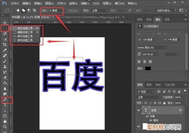189x133 pixels.
Task: Click the properties panel vertical scrollbar
Action: [x=186, y=52]
